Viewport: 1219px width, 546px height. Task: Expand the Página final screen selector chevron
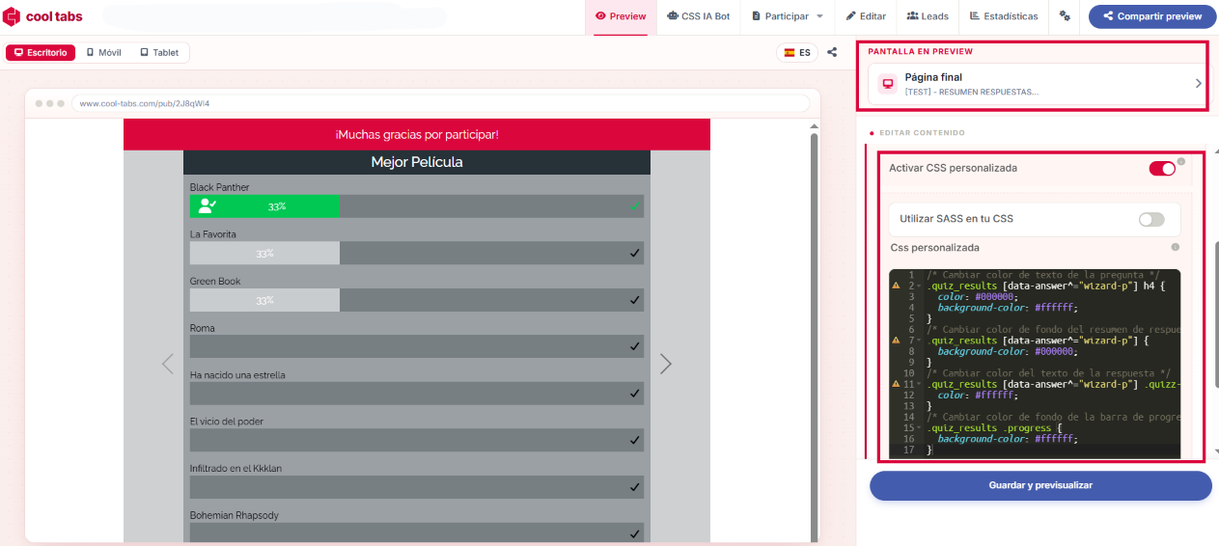point(1198,84)
